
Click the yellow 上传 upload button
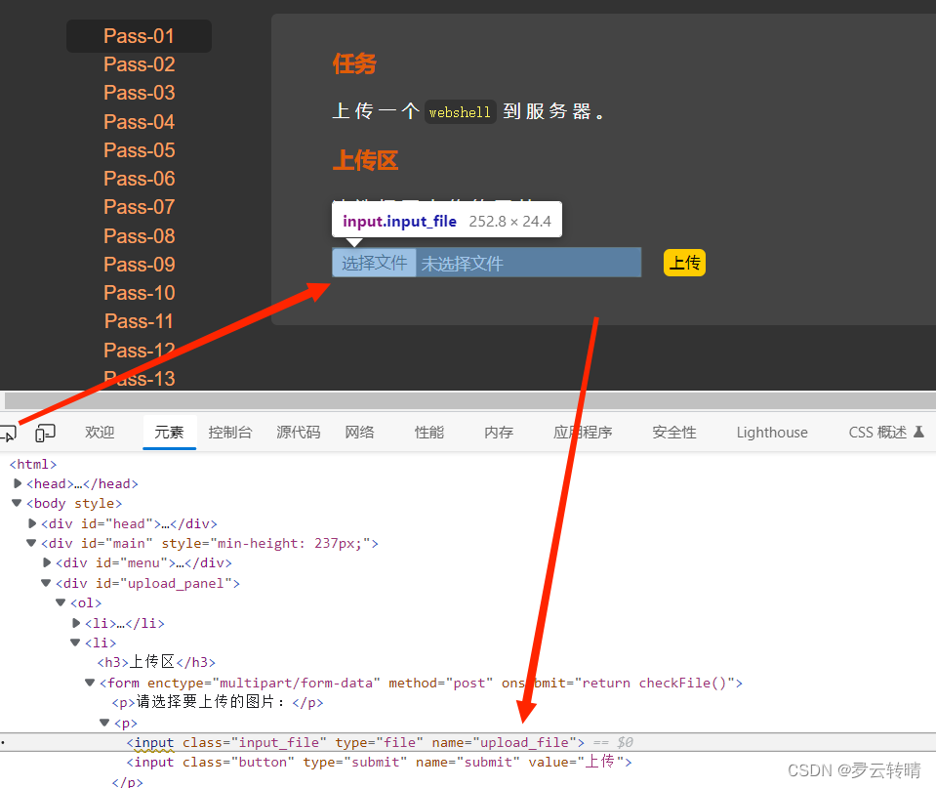683,262
